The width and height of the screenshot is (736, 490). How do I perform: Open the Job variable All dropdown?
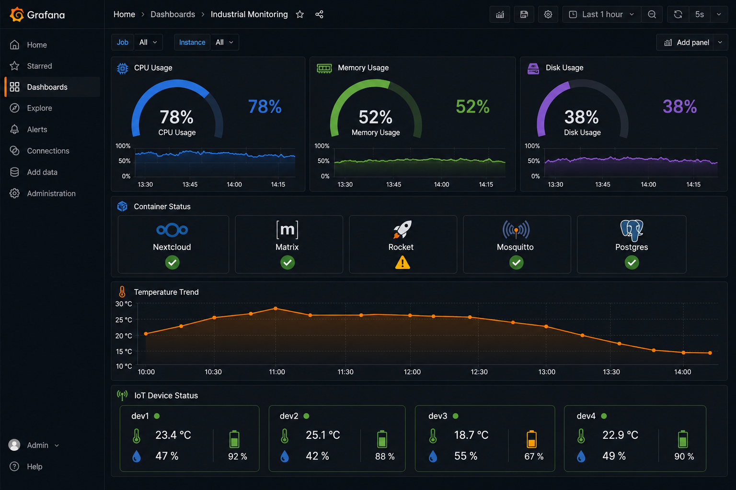point(148,42)
